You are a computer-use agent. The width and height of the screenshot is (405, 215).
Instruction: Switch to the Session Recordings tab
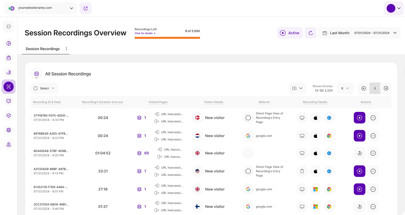tap(42, 49)
